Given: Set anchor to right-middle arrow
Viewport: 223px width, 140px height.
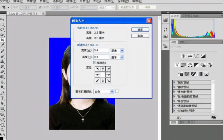Looking at the screenshot, I should coord(108,75).
